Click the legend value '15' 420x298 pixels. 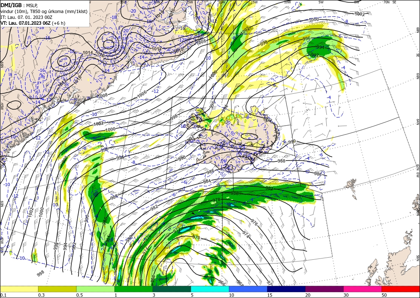(270, 295)
